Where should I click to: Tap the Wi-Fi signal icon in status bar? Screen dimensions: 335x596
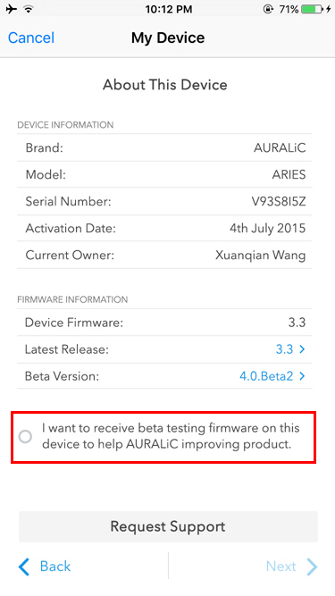point(28,9)
